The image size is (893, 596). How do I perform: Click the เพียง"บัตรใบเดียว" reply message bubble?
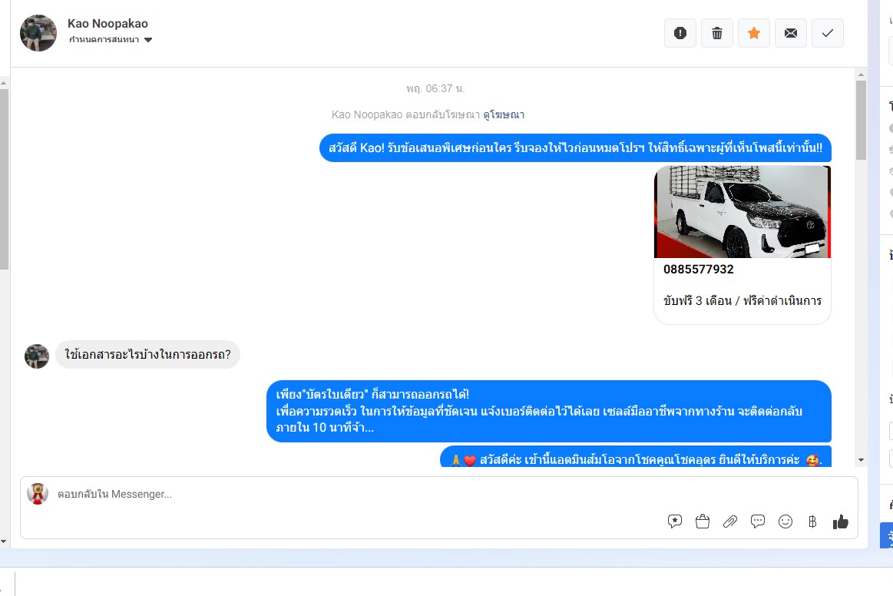549,411
